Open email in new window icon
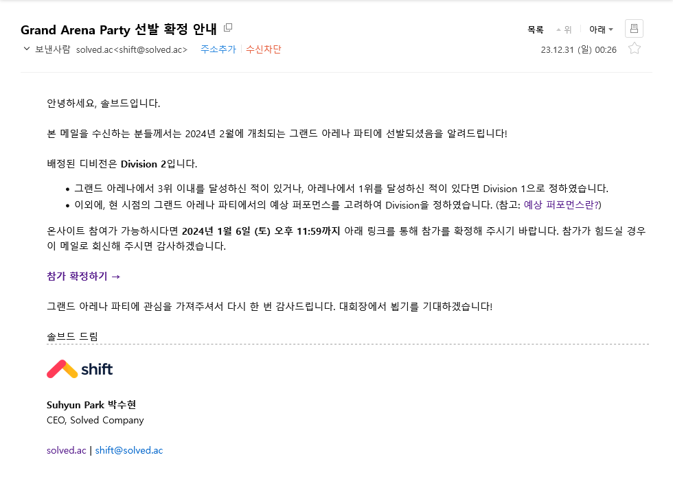673x479 pixels. click(228, 28)
